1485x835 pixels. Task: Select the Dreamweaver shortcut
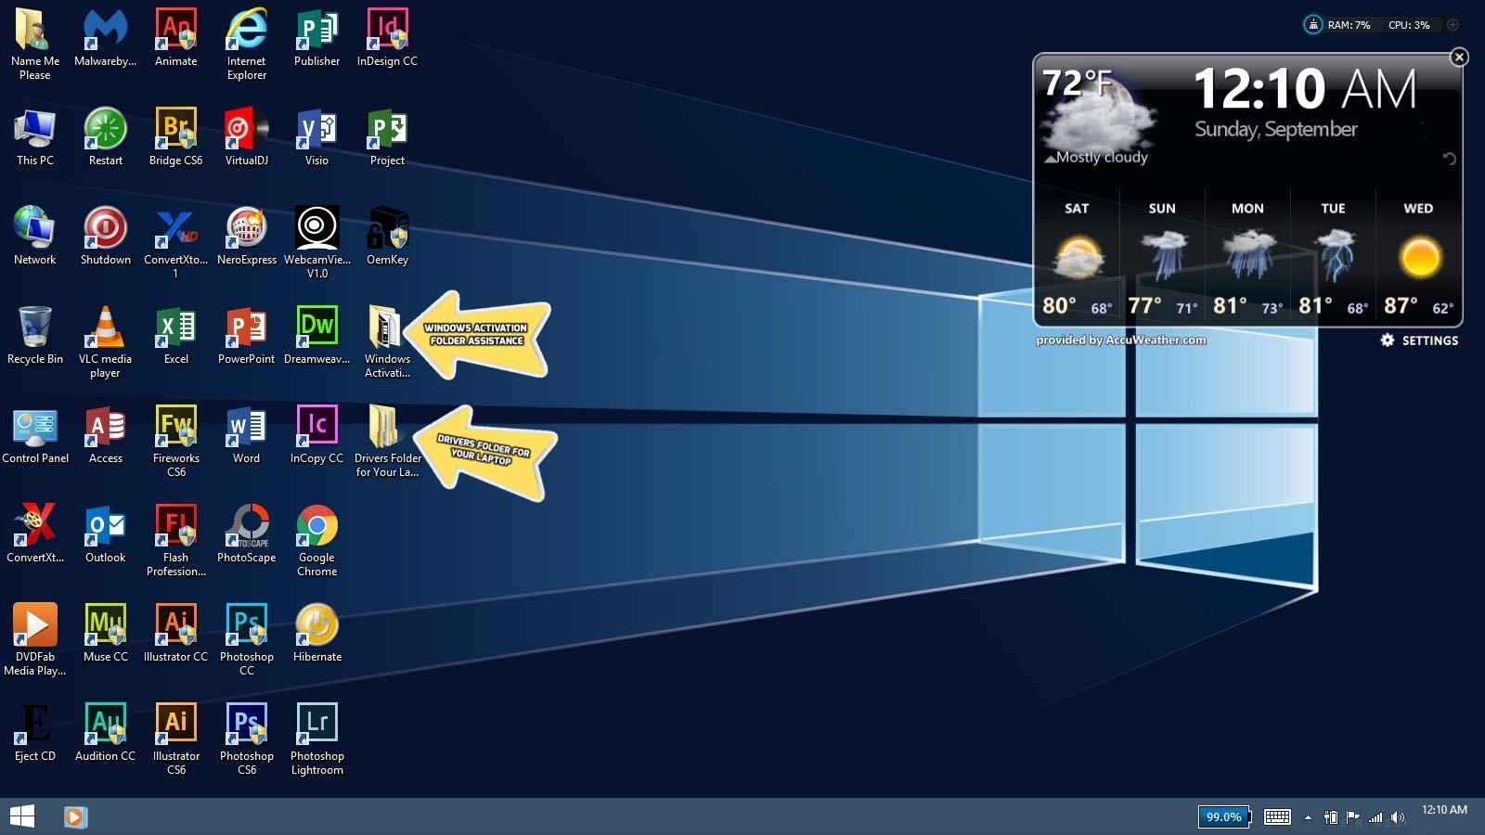pyautogui.click(x=316, y=336)
